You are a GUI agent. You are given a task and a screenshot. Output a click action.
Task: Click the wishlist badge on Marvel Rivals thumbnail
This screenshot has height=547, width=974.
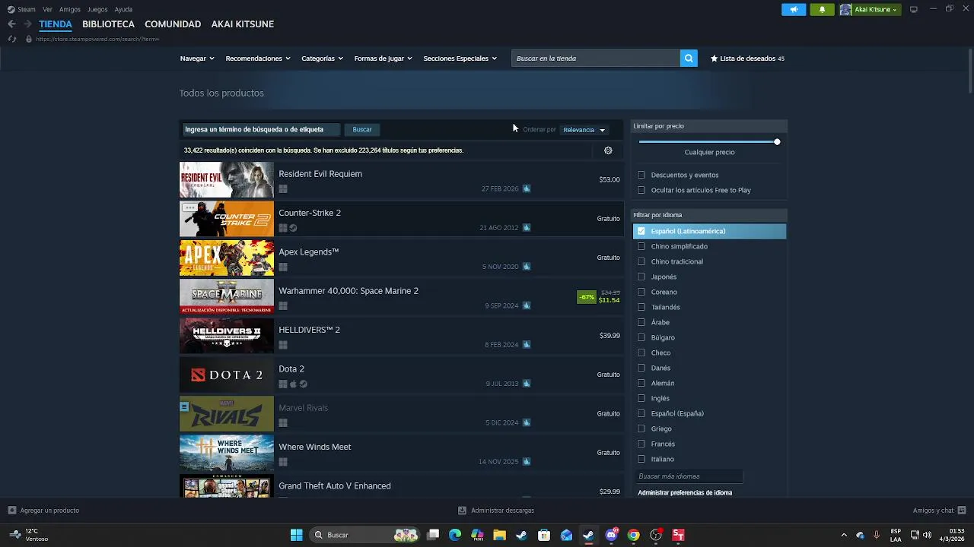[184, 407]
